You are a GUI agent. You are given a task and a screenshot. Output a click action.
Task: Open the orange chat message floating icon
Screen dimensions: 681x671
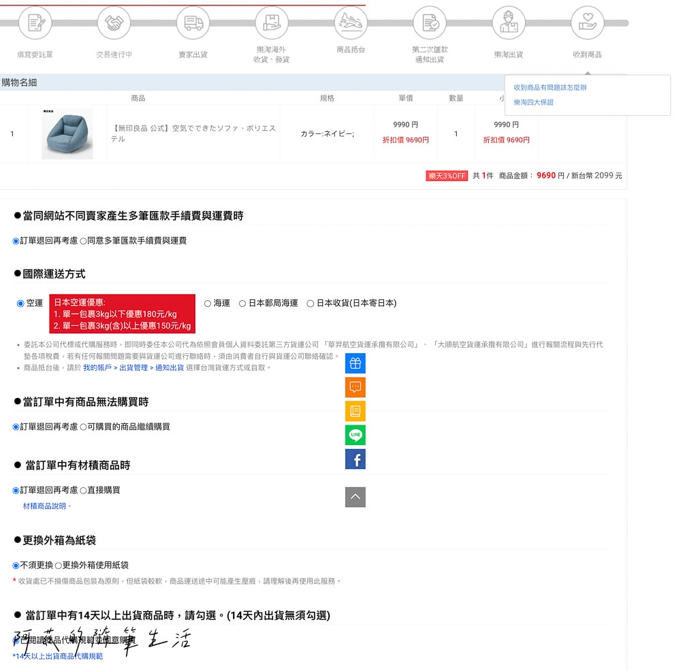[355, 387]
